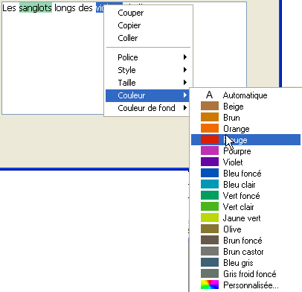
Task: Expand the Police submenu arrow
Action: (x=185, y=57)
